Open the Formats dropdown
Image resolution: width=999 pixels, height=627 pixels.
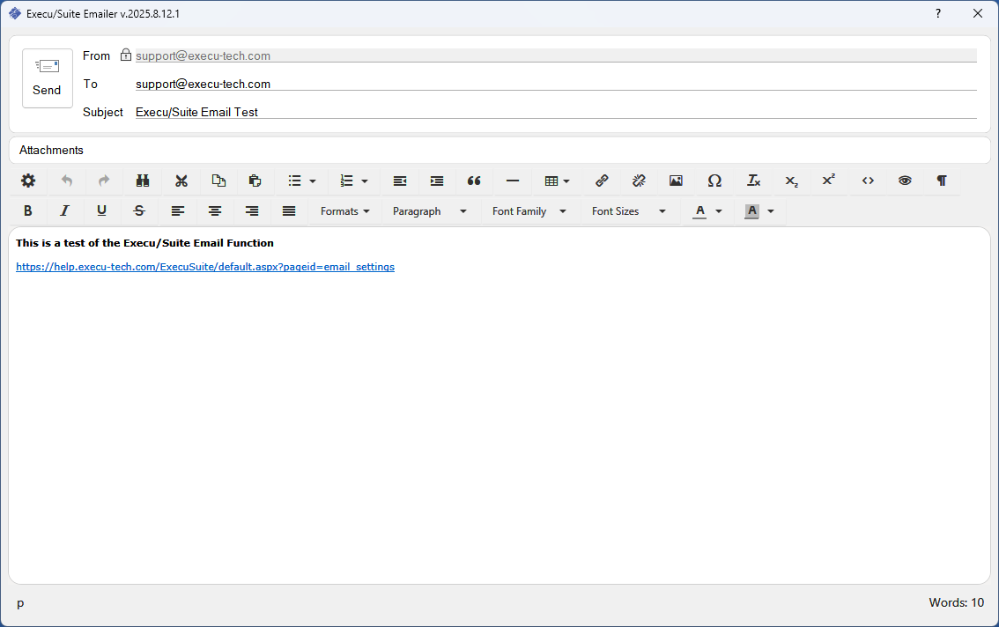tap(344, 211)
